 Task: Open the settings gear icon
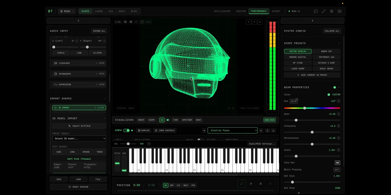[x=332, y=11]
